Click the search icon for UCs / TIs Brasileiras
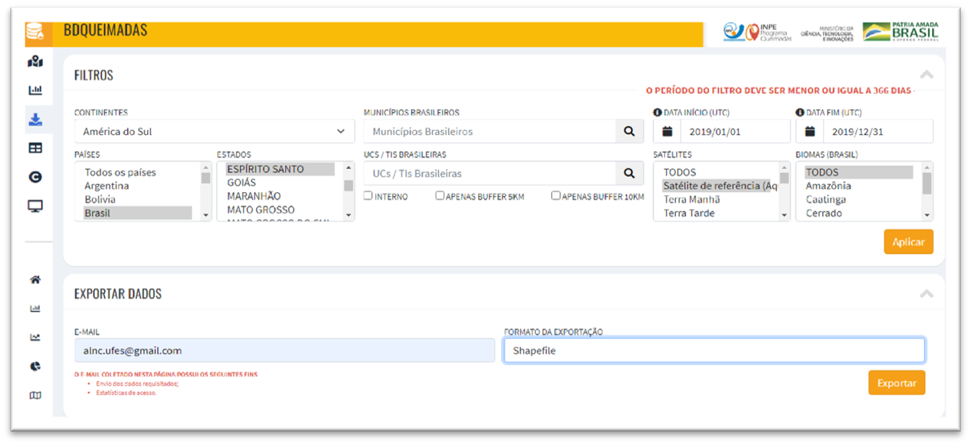 coord(629,174)
